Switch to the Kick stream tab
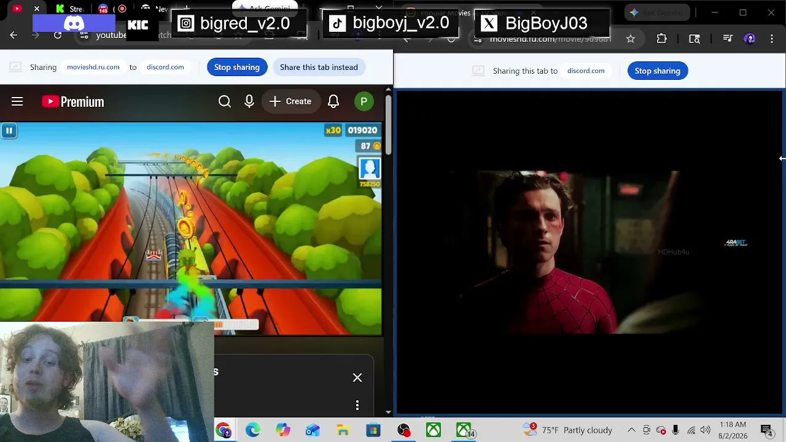The image size is (786, 442). [x=69, y=9]
